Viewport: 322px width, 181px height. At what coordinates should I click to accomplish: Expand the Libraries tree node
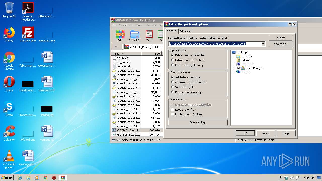coord(234,56)
